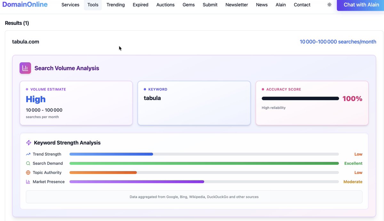Click the Low rating beside Topic Authority
Image resolution: width=384 pixels, height=221 pixels.
tap(358, 173)
